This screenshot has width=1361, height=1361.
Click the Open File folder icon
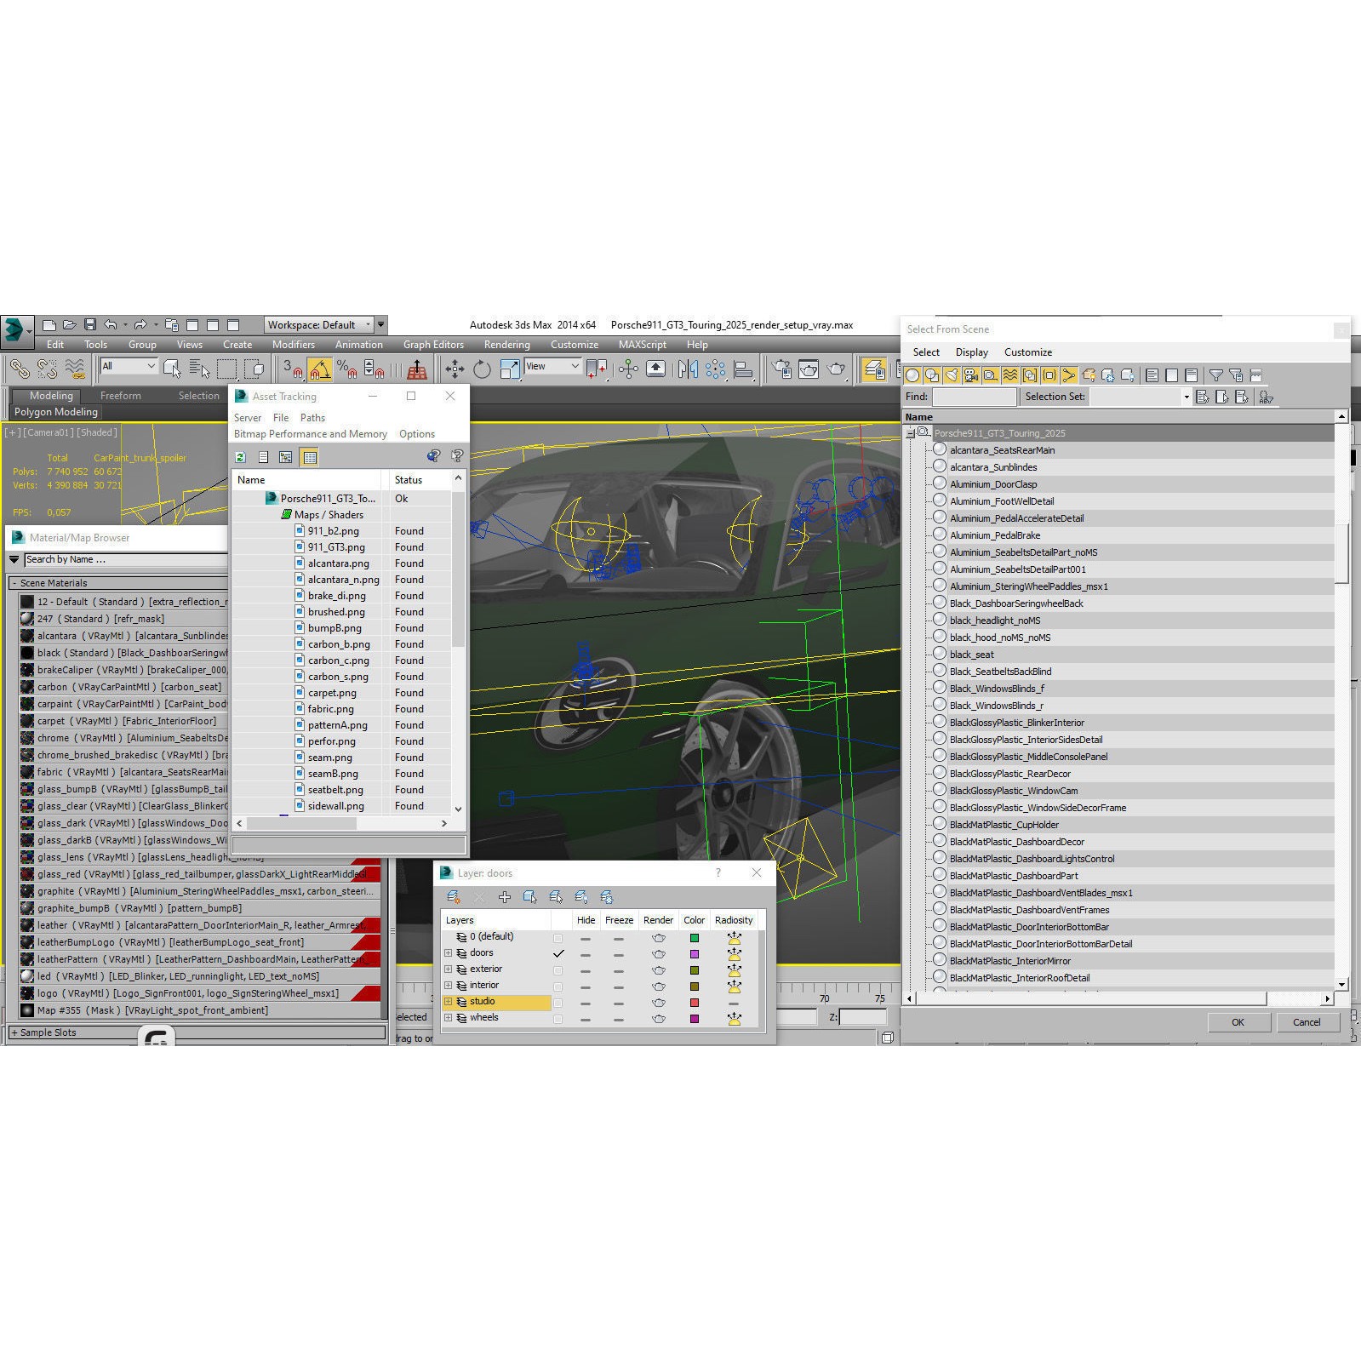(x=69, y=325)
